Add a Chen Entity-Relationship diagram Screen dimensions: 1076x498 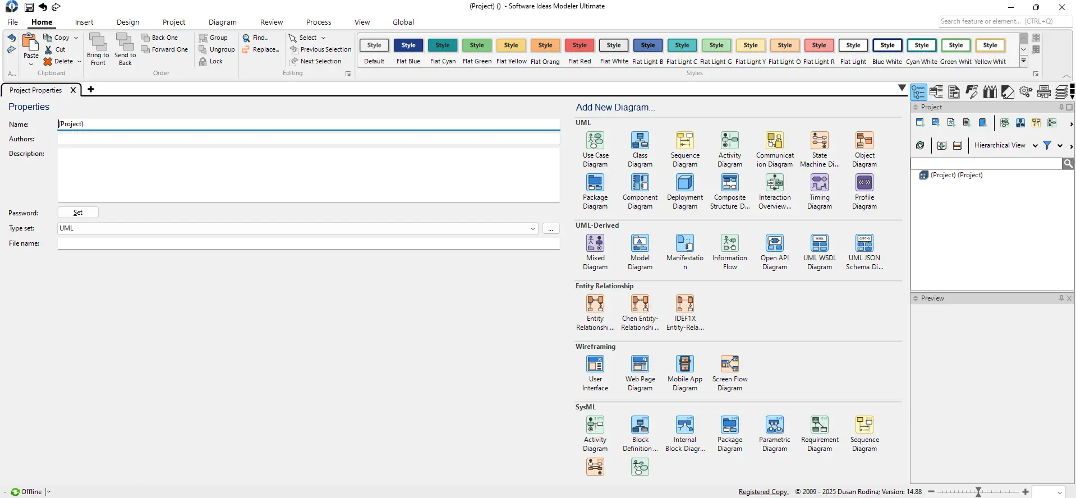[x=640, y=312]
